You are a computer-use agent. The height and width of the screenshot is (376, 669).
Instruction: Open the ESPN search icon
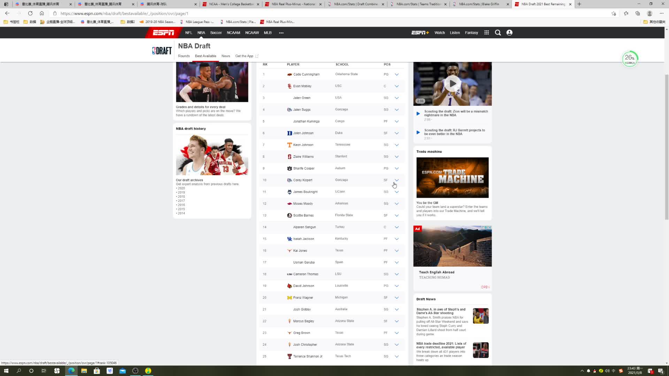tap(498, 33)
